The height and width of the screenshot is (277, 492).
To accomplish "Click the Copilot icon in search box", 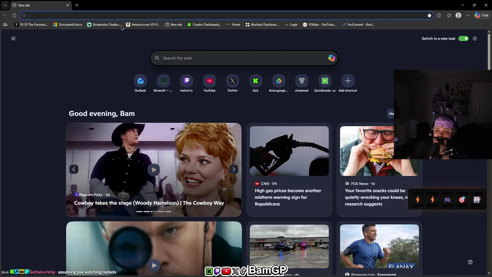I will point(331,58).
